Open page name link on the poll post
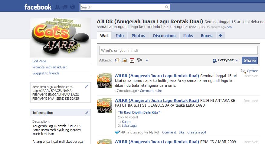265x144 pixels. click(157, 100)
